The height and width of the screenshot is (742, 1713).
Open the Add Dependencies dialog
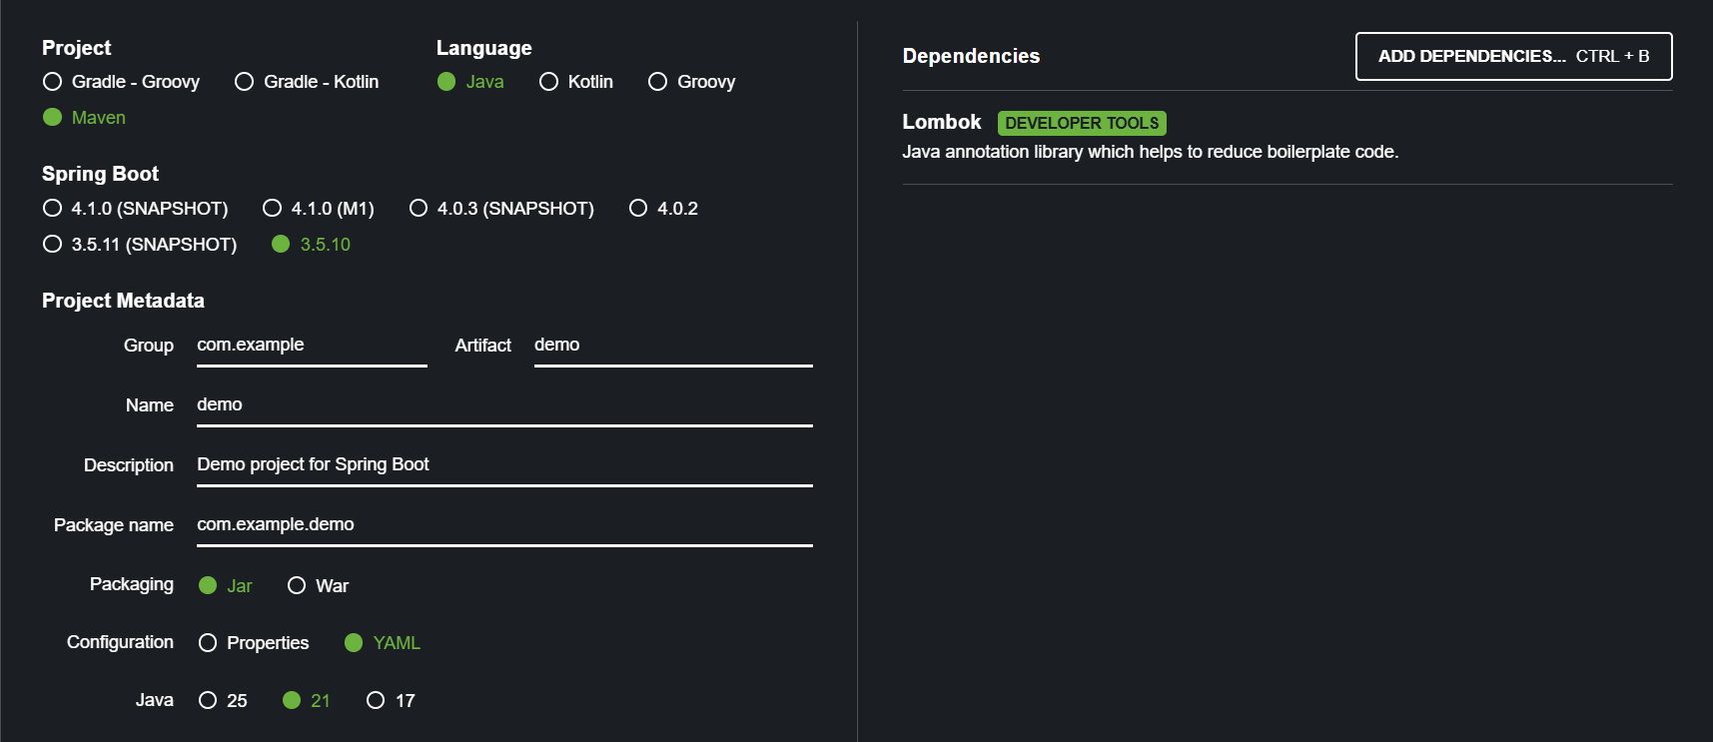[1513, 56]
